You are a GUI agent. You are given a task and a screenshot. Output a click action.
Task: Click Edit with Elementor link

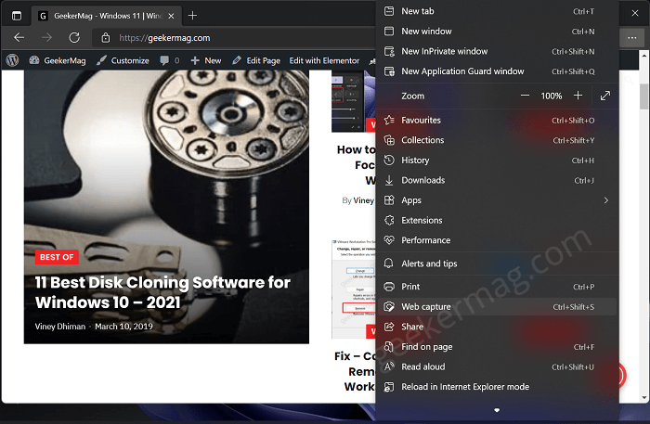324,60
